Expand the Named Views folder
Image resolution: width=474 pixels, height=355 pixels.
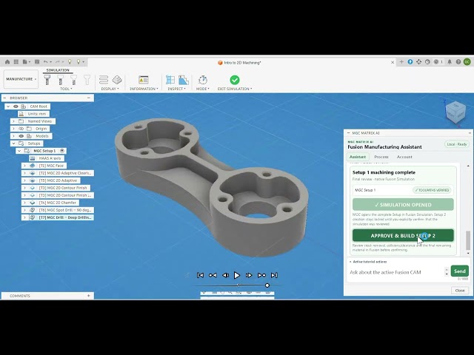pyautogui.click(x=13, y=121)
